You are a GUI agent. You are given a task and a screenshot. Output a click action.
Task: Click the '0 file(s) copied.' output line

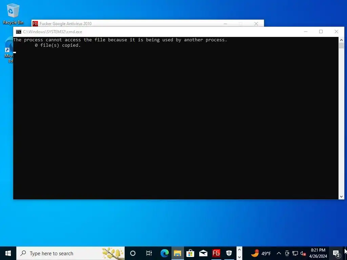[x=58, y=45]
